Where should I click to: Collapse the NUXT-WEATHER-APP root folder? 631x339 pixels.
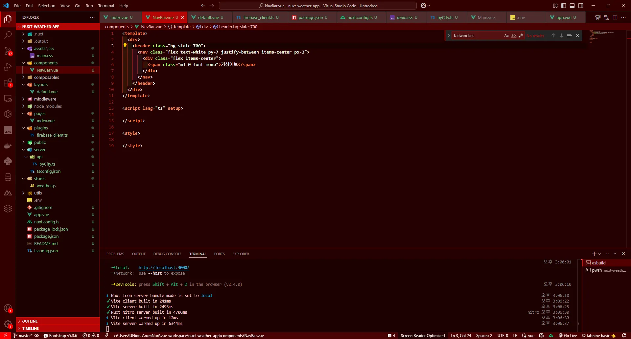click(x=58, y=27)
